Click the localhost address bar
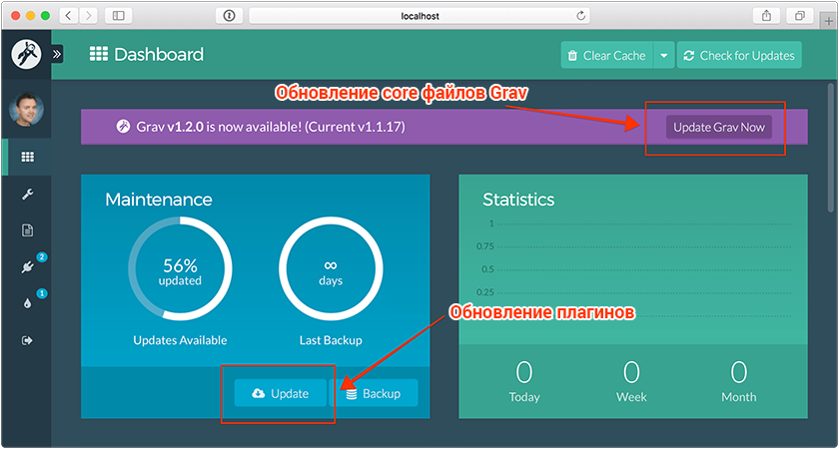 point(420,16)
